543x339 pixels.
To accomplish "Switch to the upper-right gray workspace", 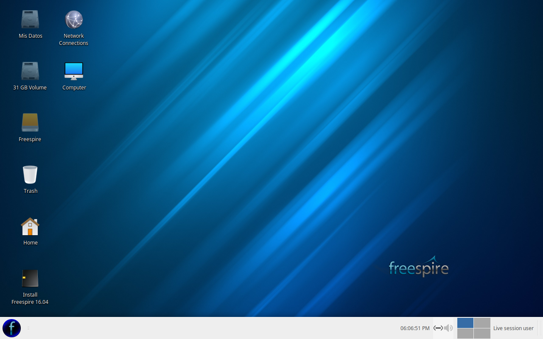I will tap(482, 323).
